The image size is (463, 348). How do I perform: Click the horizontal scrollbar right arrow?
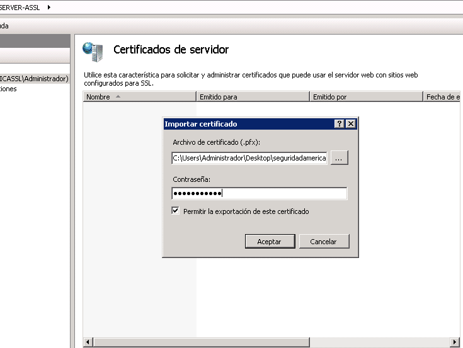click(x=455, y=341)
